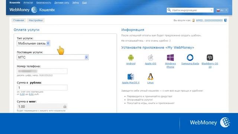This screenshot has width=238, height=134.
Task: Click the Android app icon
Action: [131, 58]
